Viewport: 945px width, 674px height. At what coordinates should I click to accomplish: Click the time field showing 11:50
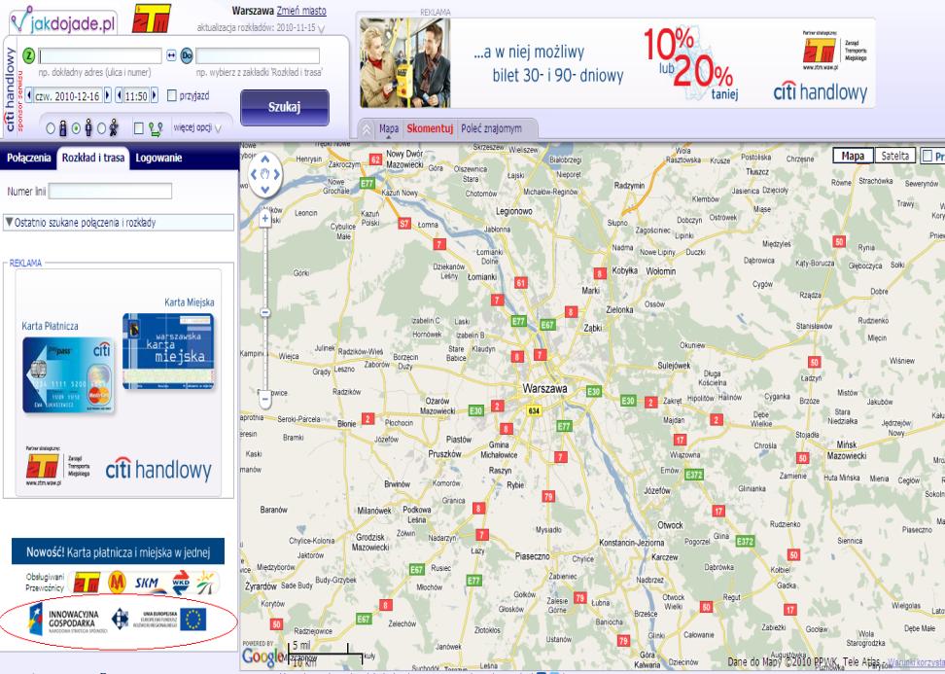tap(137, 95)
